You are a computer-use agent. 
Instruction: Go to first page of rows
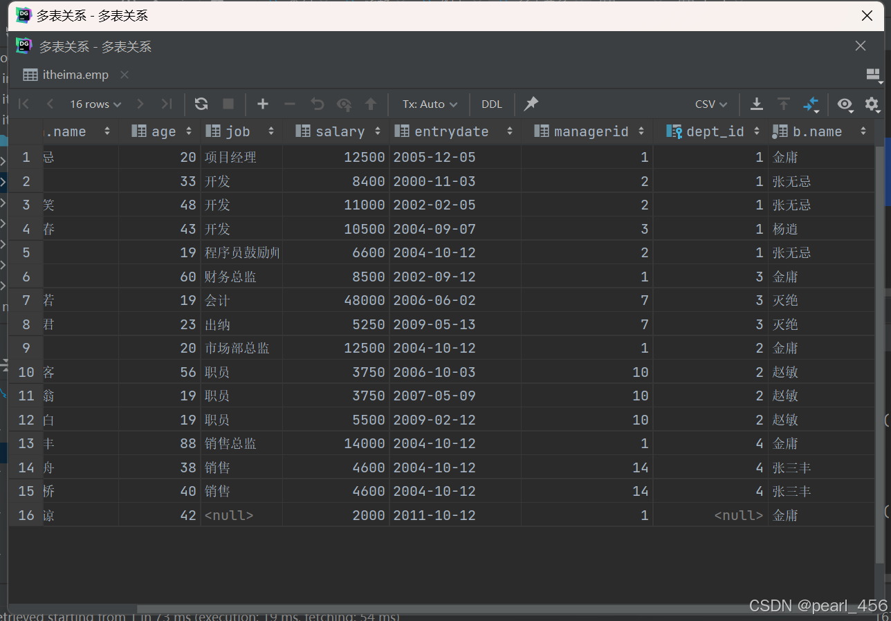(x=24, y=104)
